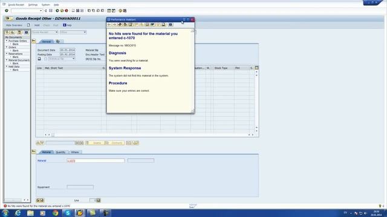Click the detail data collapse icon beside Material
Screen dimensions: 387x217
[x=34, y=151]
